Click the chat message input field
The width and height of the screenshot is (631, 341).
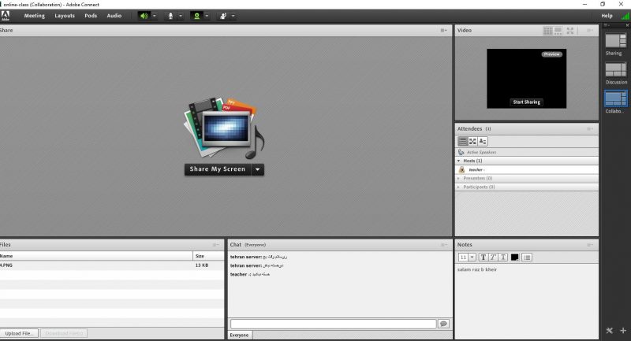(x=332, y=324)
